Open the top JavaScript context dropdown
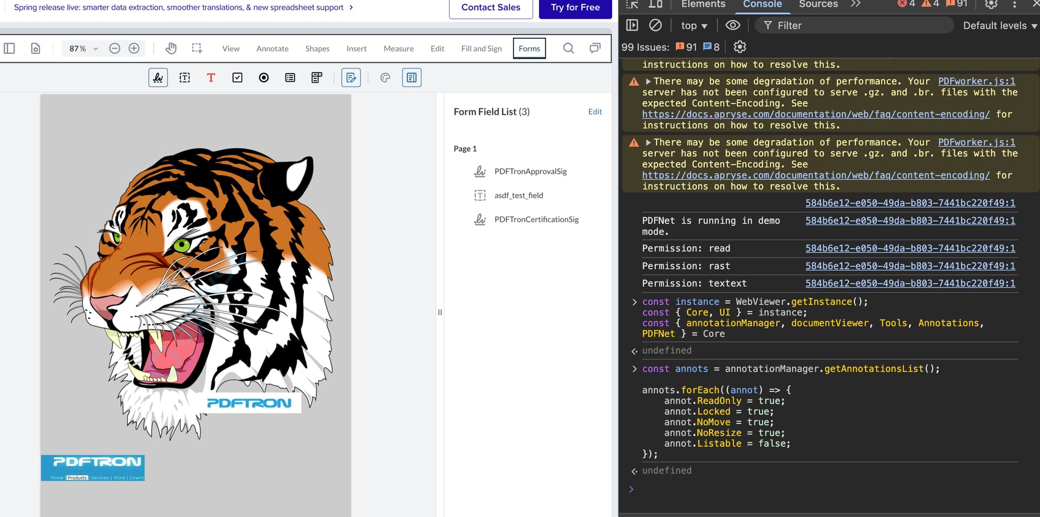 (694, 25)
